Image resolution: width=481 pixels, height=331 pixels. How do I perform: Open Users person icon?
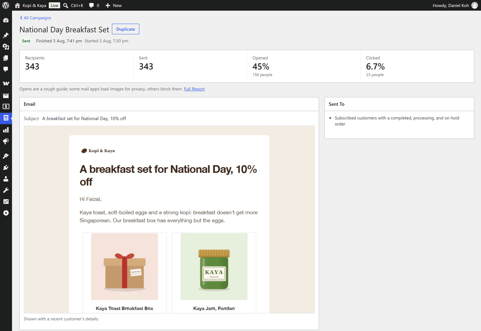pyautogui.click(x=6, y=179)
